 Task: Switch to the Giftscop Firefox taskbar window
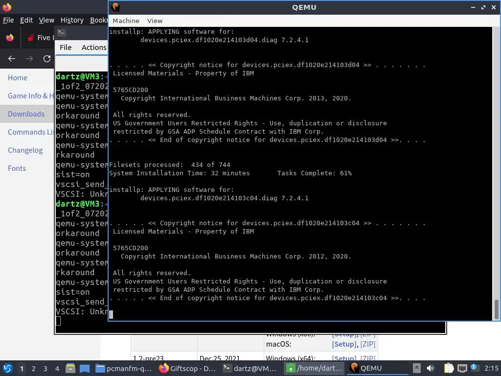tap(188, 368)
